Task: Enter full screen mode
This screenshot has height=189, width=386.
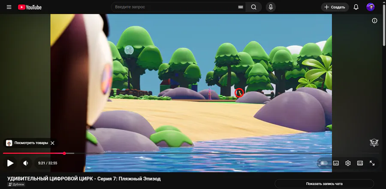Action: 372,163
